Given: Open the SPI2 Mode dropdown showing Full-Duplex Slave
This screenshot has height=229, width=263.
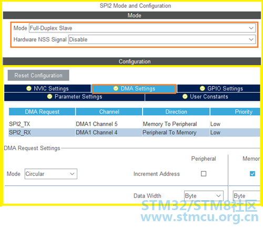Looking at the screenshot, I should coord(142,28).
